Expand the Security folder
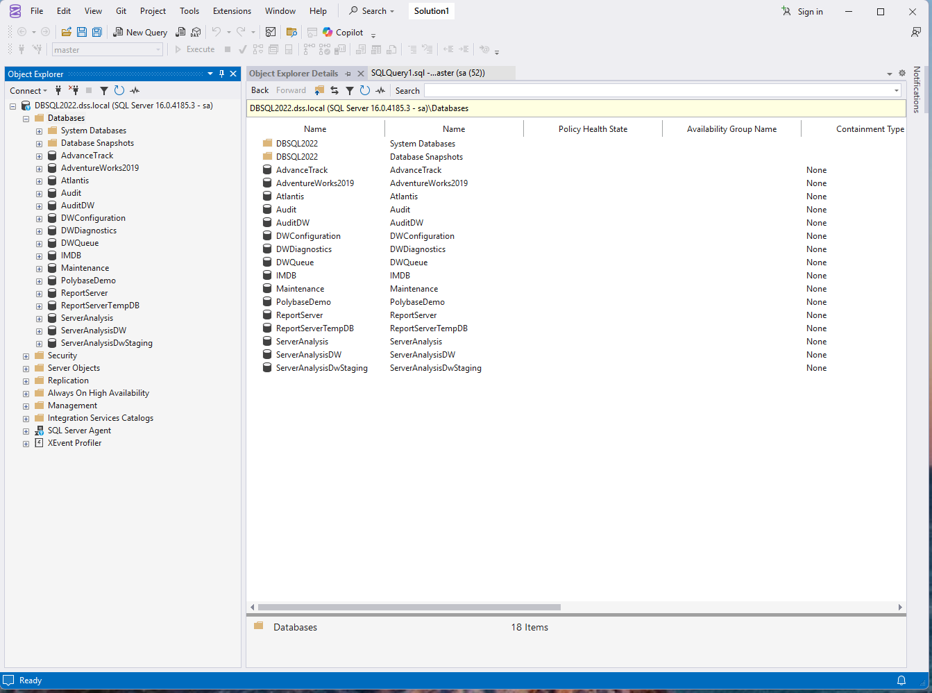 [x=26, y=355]
